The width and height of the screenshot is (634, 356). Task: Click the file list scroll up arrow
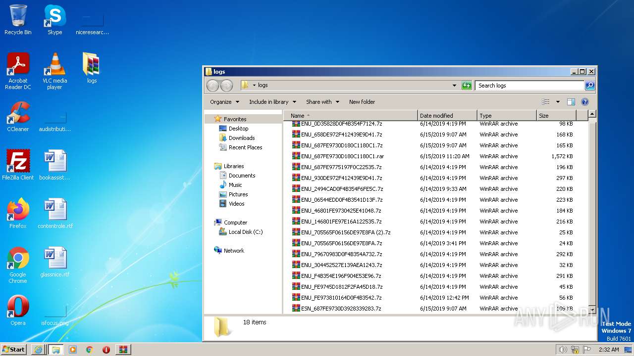click(592, 114)
